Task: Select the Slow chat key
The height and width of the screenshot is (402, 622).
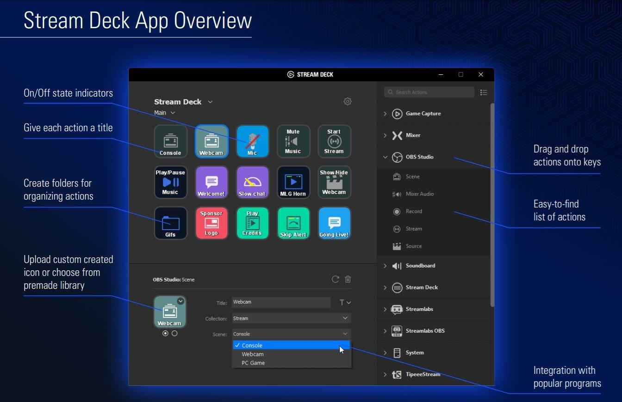Action: [252, 182]
